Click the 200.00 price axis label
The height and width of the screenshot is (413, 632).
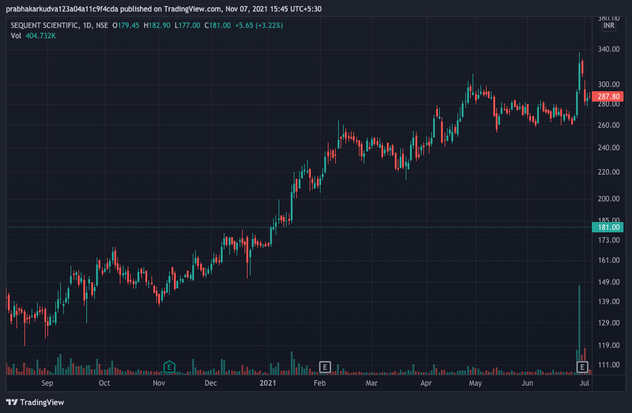pyautogui.click(x=609, y=199)
